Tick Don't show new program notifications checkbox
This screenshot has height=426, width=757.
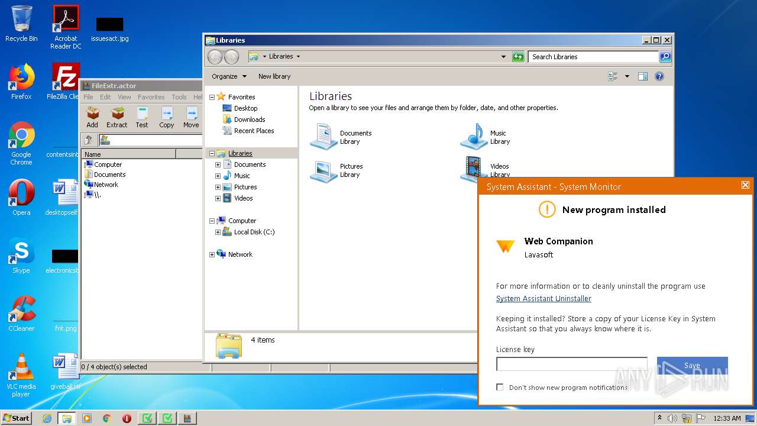click(500, 387)
